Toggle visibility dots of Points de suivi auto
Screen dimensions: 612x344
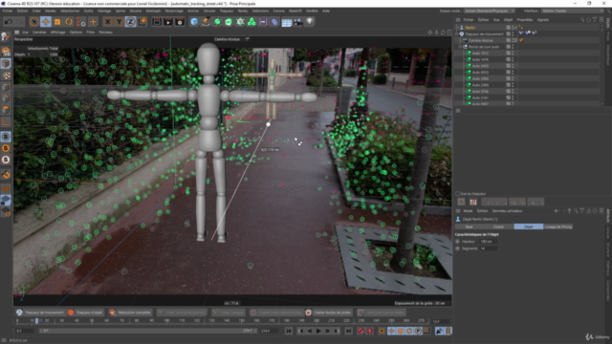513,47
